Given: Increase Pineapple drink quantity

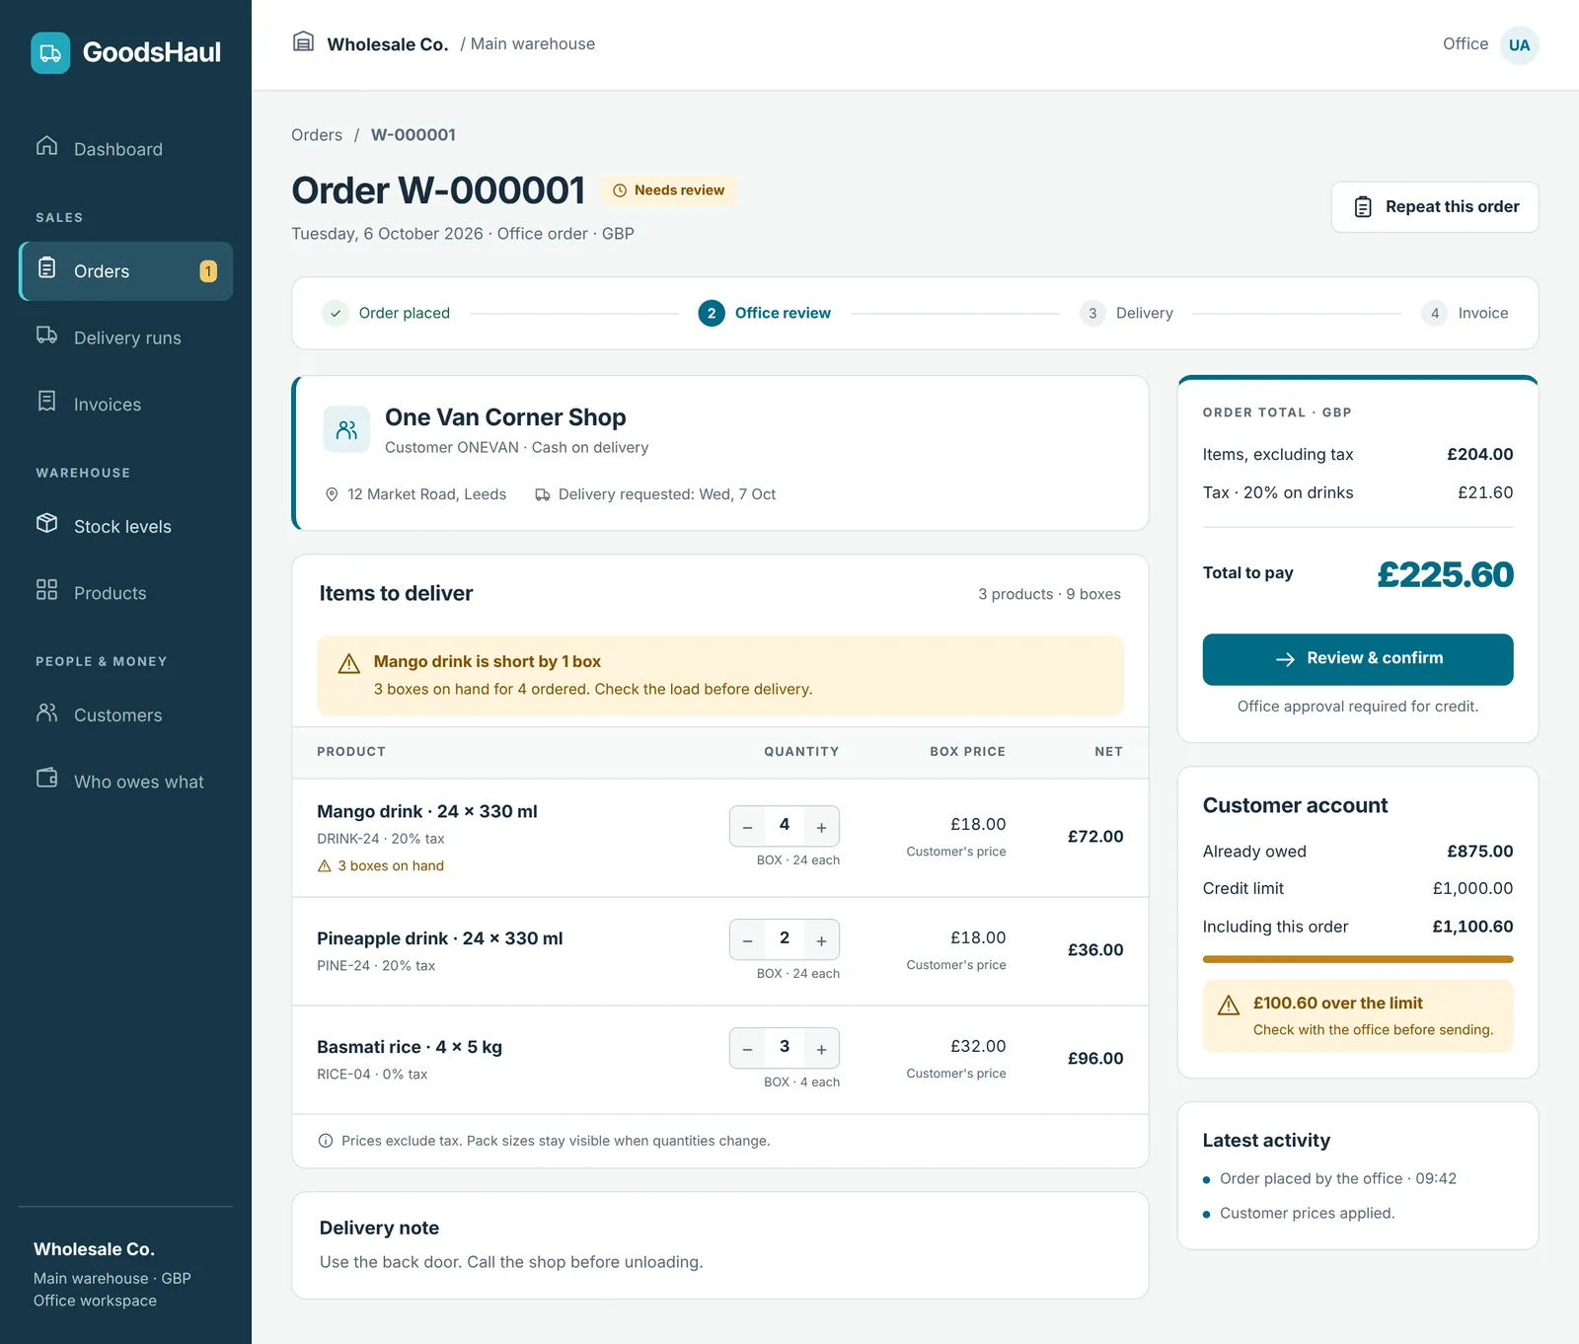Looking at the screenshot, I should (821, 940).
